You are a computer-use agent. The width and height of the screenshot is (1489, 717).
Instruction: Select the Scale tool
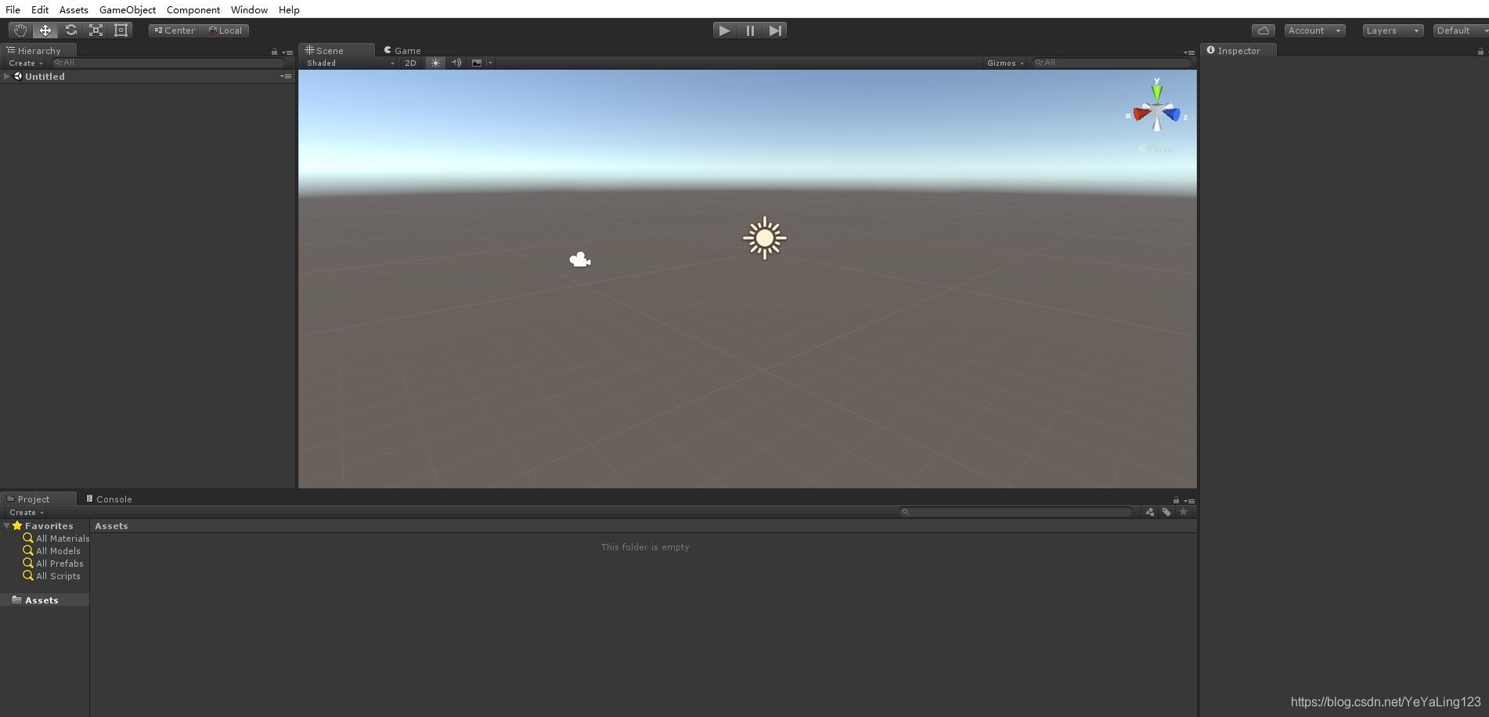pos(96,31)
